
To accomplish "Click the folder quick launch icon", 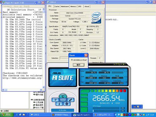I will click(x=24, y=115).
